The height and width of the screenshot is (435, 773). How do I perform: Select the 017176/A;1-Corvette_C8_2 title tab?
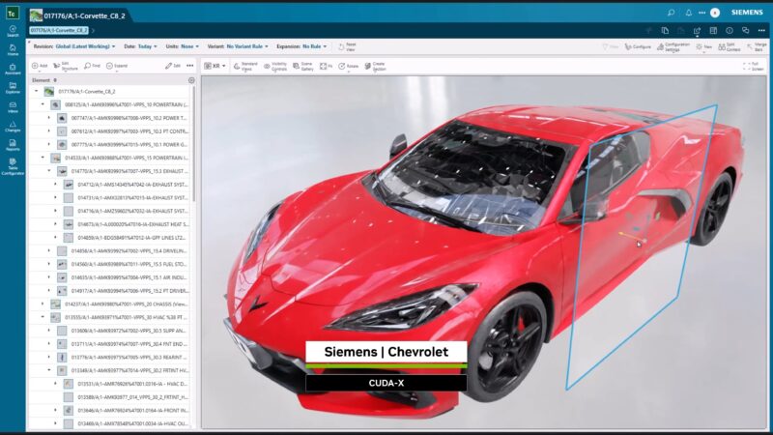(x=77, y=15)
